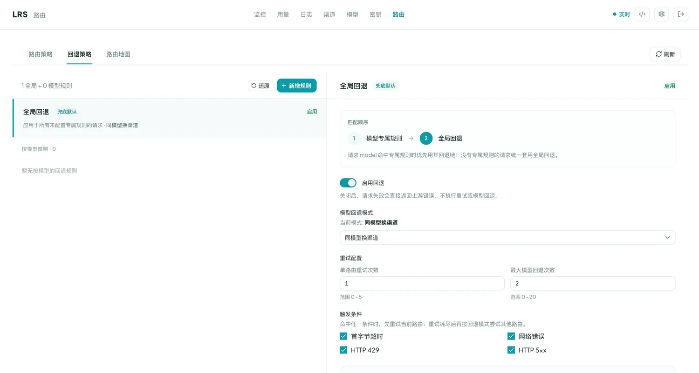Switch to the 回退策略 tab

click(79, 54)
